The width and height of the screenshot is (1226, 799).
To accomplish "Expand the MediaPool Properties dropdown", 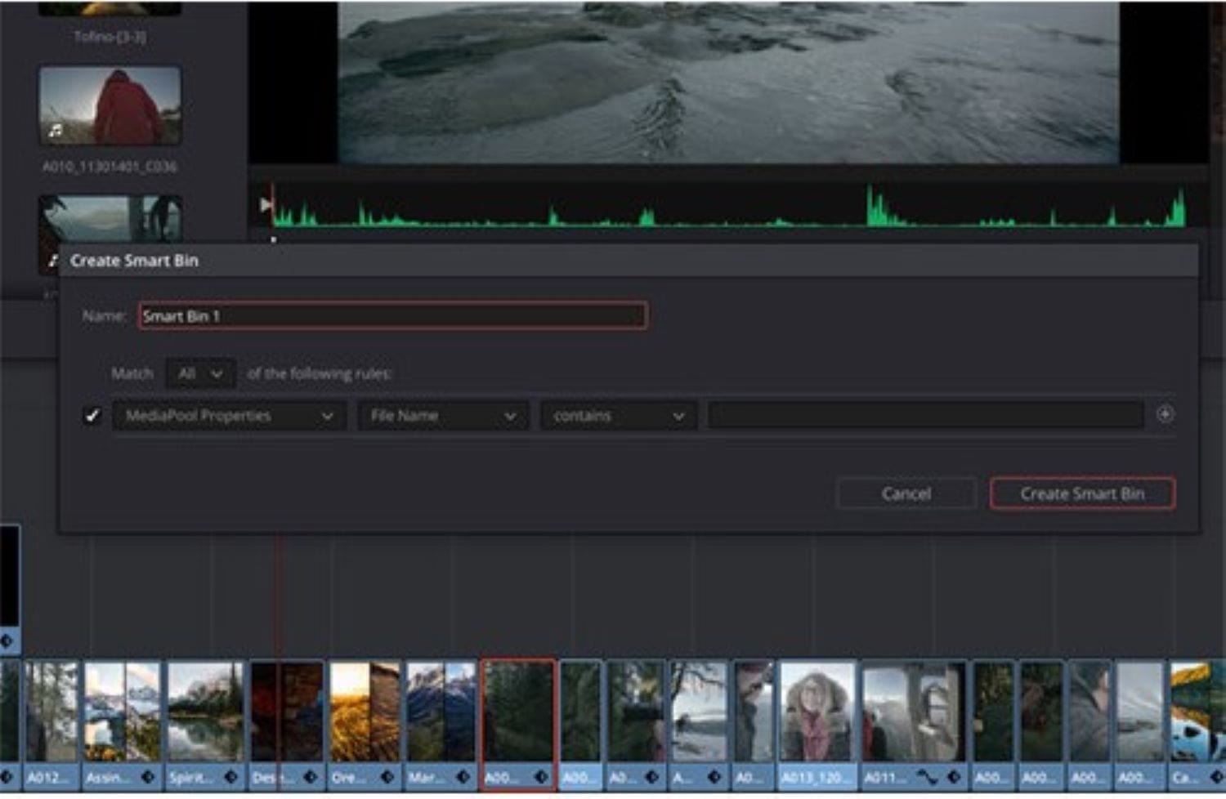I will click(229, 416).
